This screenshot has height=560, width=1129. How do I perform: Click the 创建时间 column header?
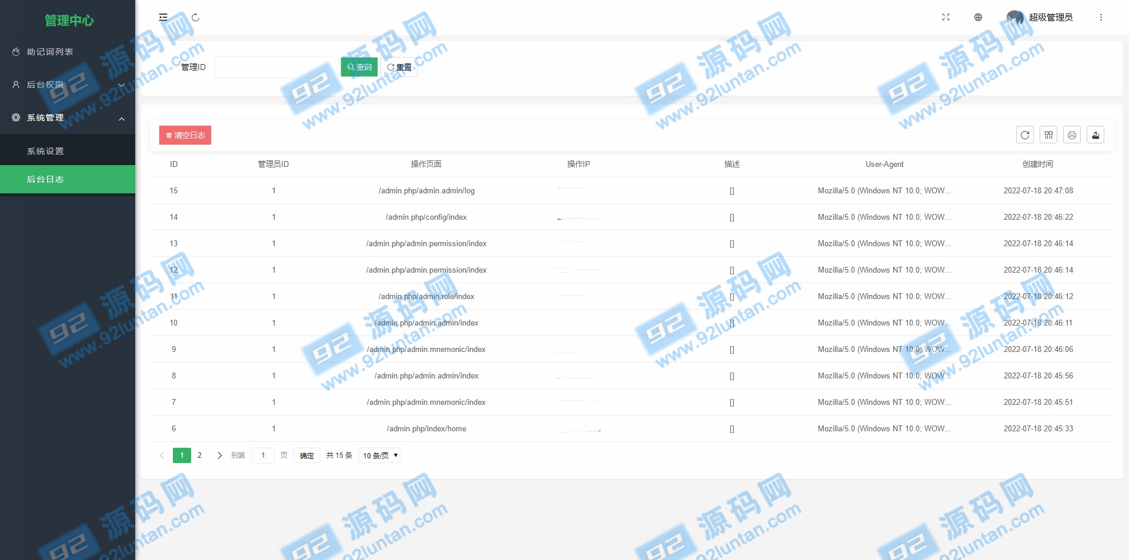click(x=1038, y=164)
